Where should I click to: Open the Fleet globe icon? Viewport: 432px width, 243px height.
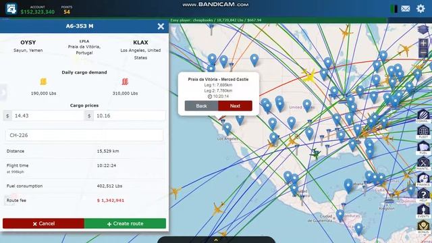423,132
